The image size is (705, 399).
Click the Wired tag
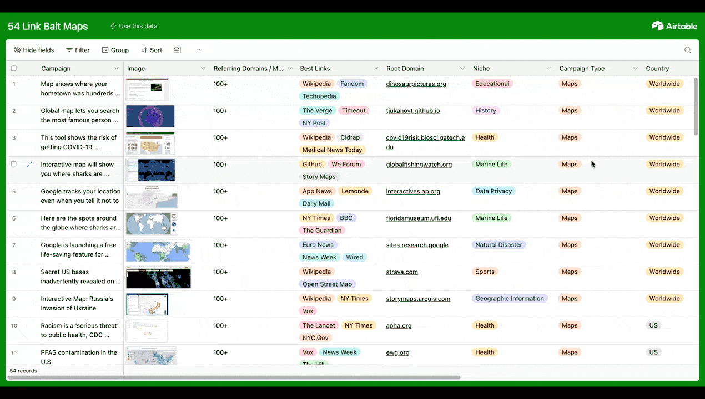pyautogui.click(x=354, y=258)
